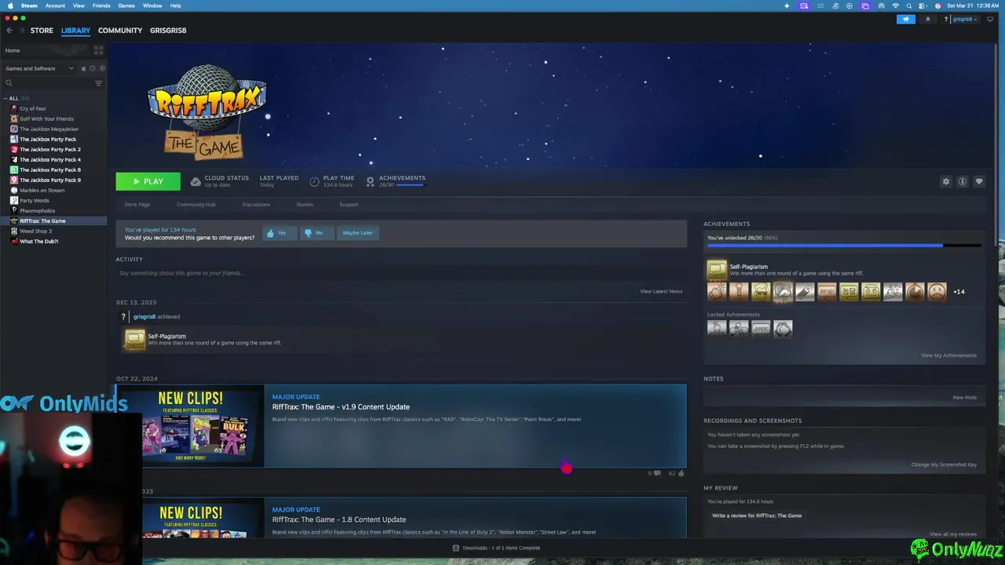Screen dimensions: 1005x565
Task: Click the green Play button
Action: pyautogui.click(x=148, y=181)
